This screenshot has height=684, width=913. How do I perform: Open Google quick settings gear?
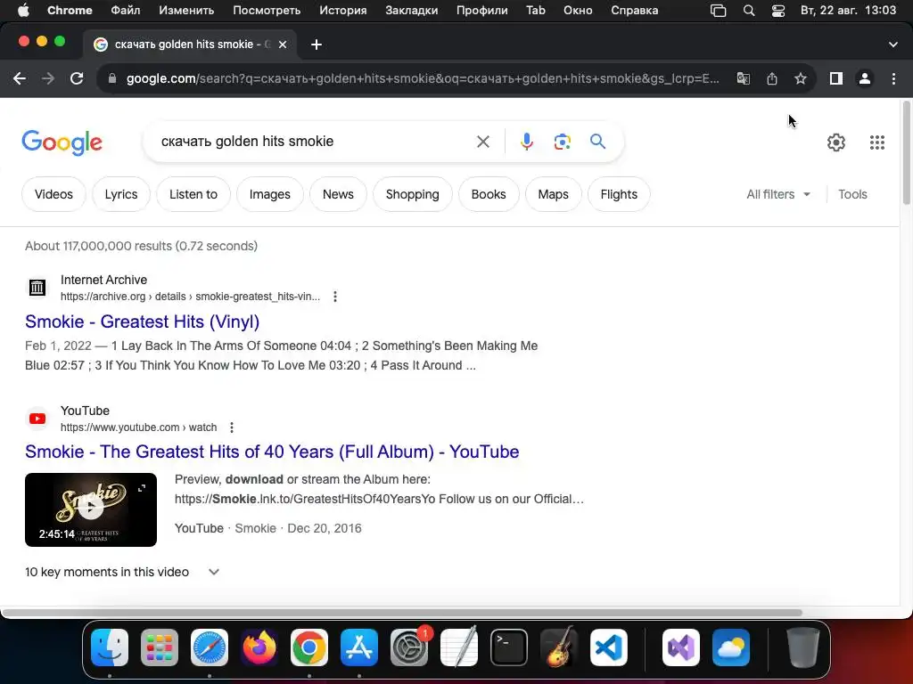[x=836, y=142]
